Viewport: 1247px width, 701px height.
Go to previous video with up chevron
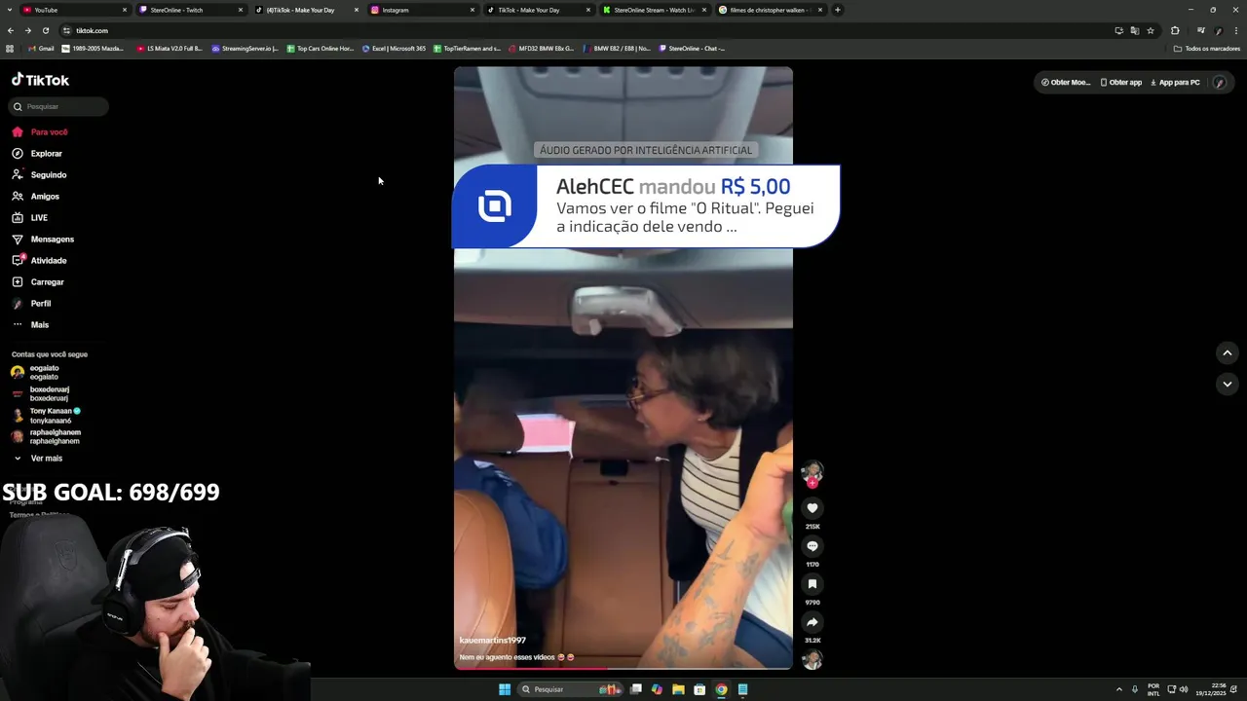1227,352
